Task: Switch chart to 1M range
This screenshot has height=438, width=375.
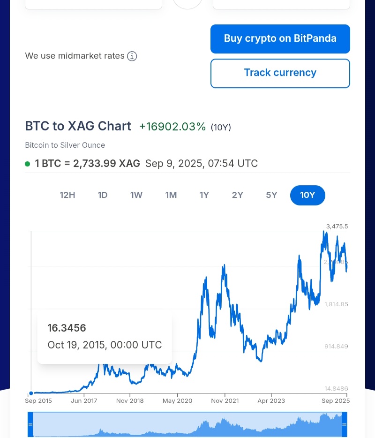Action: click(x=171, y=195)
